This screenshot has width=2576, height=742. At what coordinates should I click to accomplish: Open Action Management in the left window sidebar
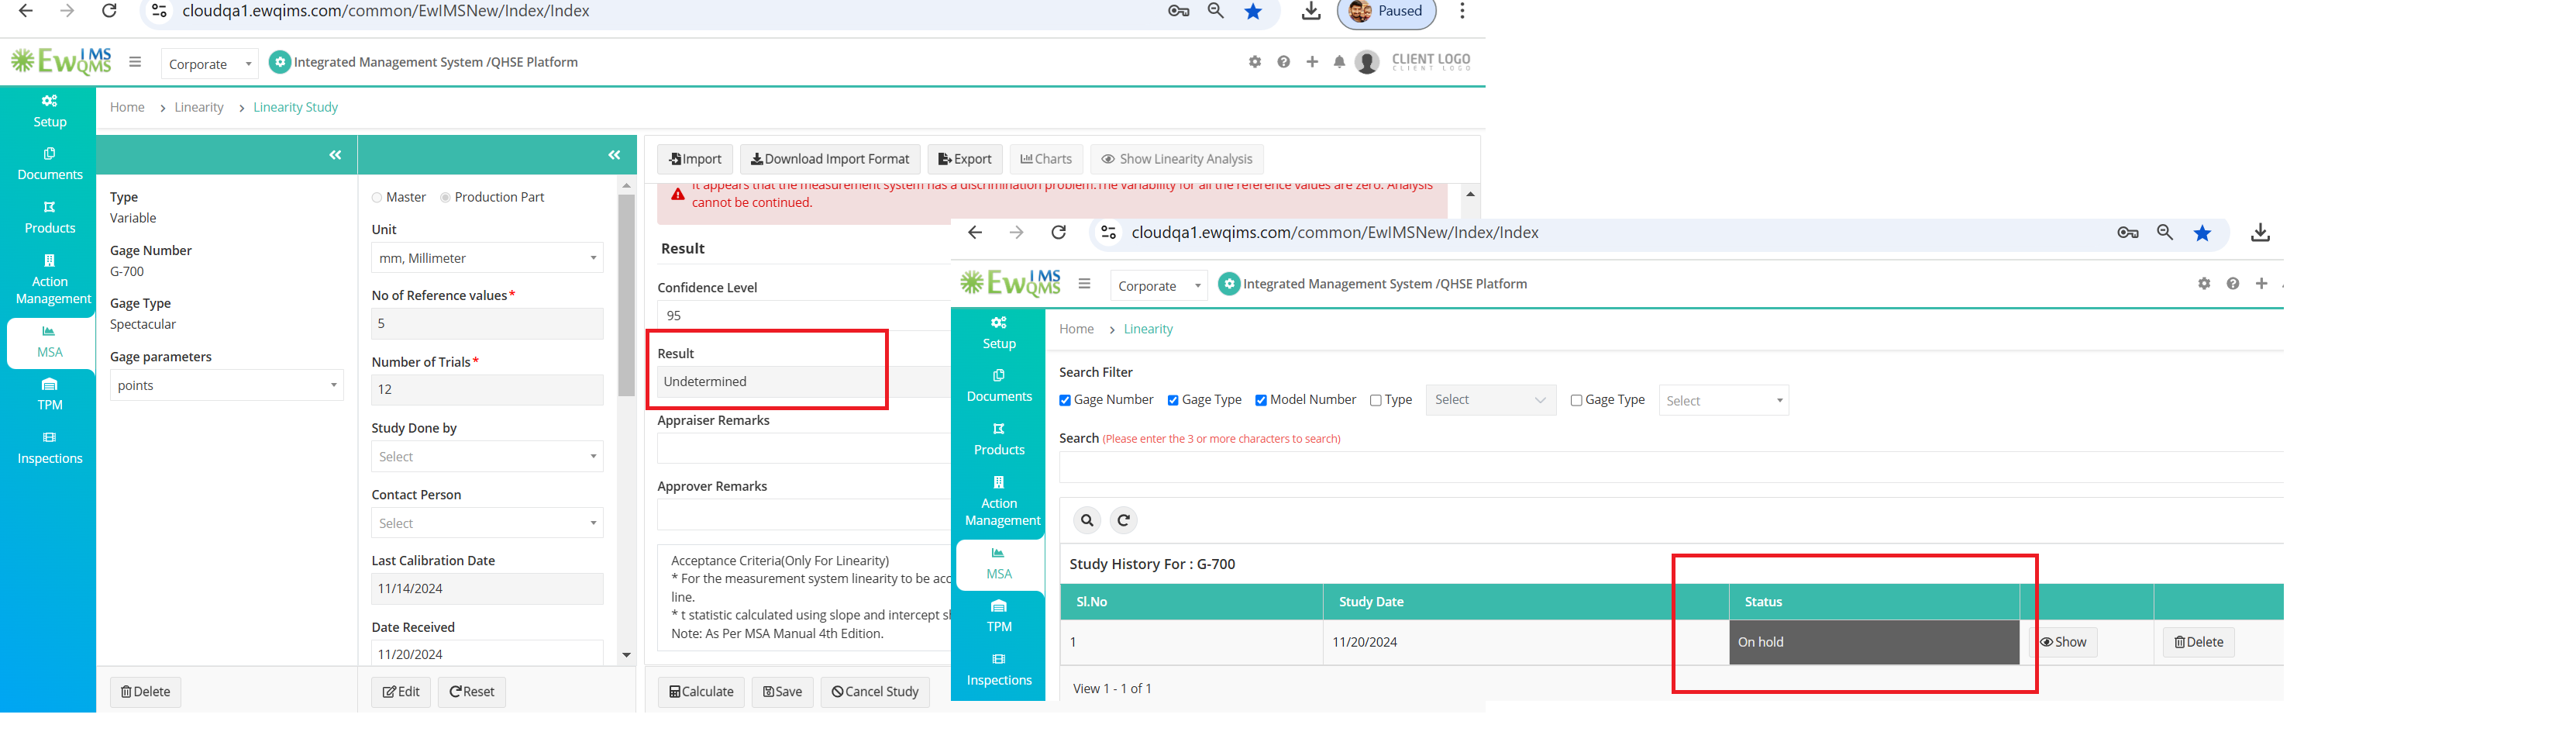pyautogui.click(x=49, y=279)
